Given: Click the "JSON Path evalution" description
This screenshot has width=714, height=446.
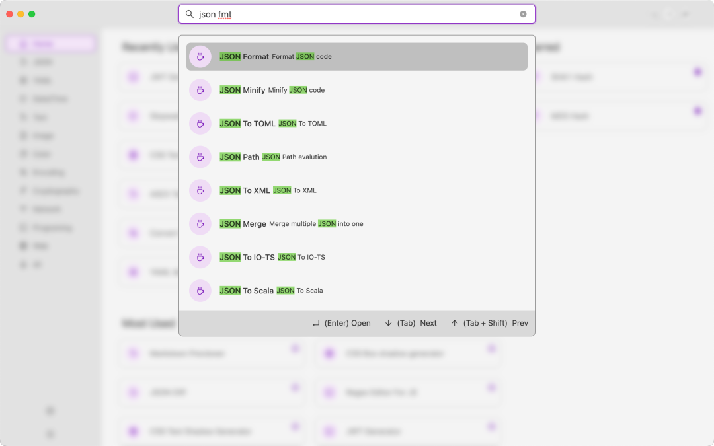Looking at the screenshot, I should (295, 157).
